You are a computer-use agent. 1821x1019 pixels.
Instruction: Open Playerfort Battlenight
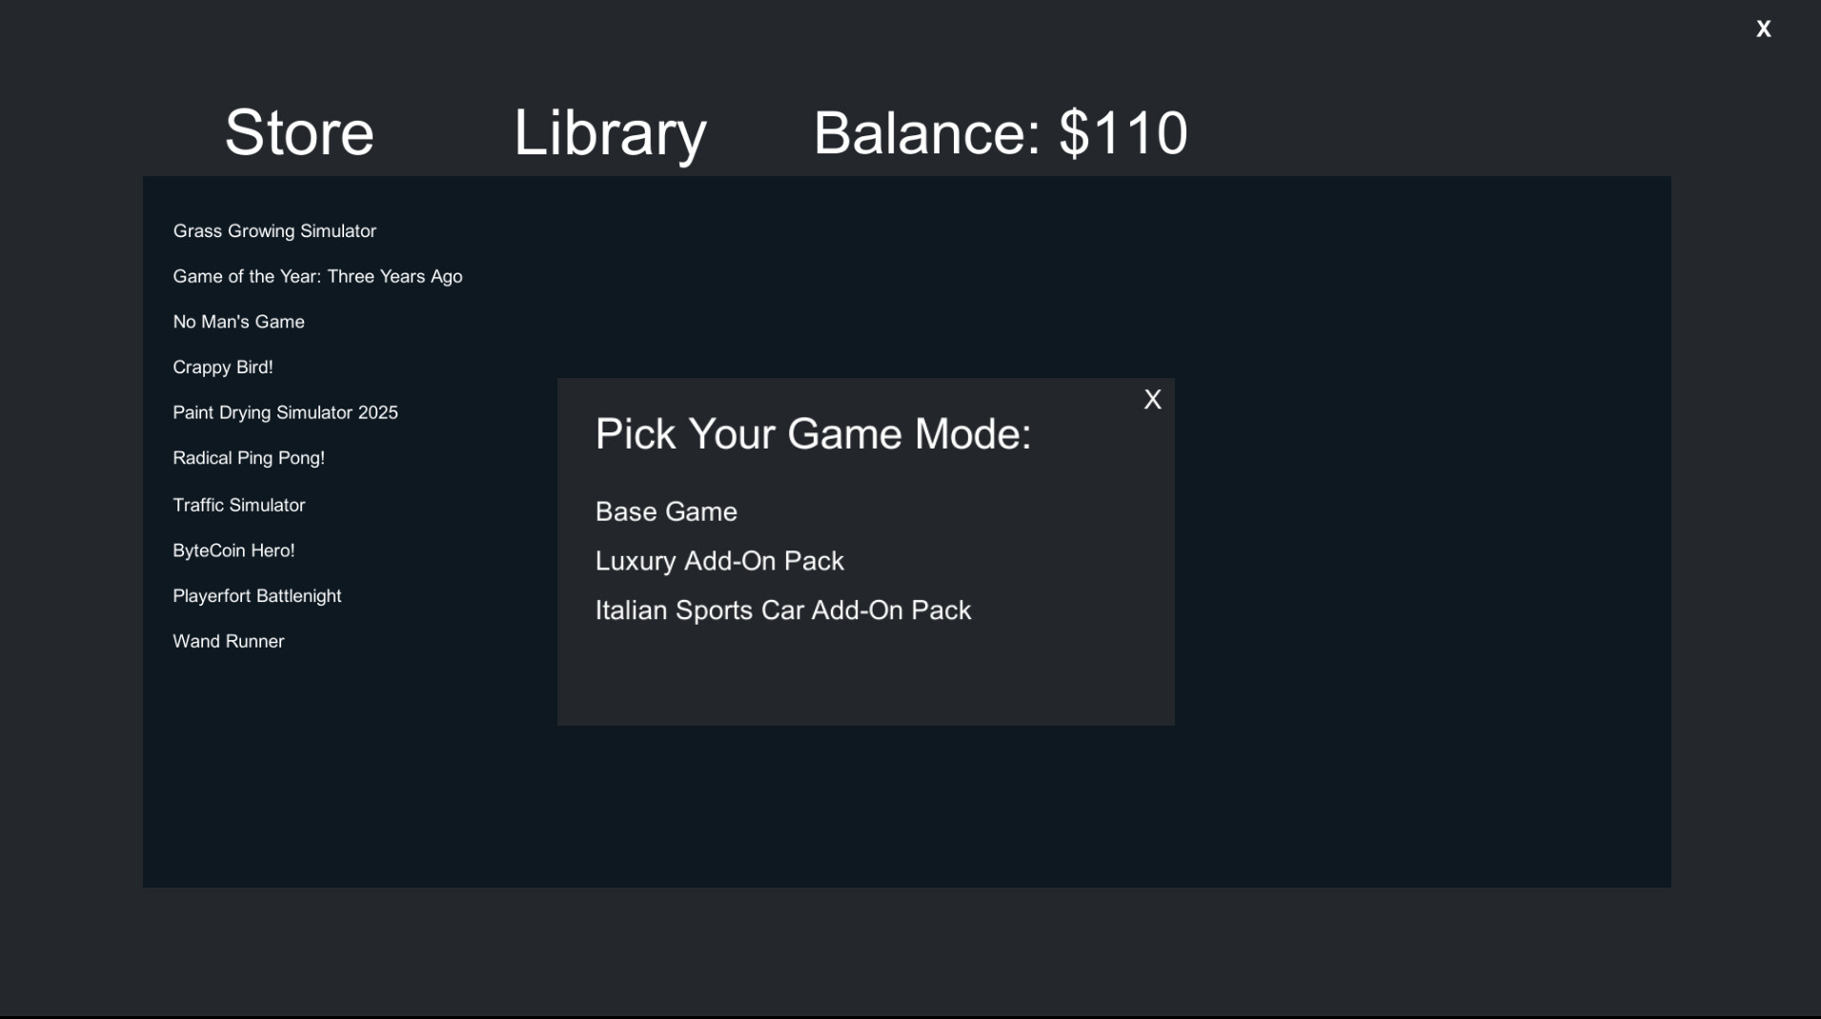click(x=256, y=595)
